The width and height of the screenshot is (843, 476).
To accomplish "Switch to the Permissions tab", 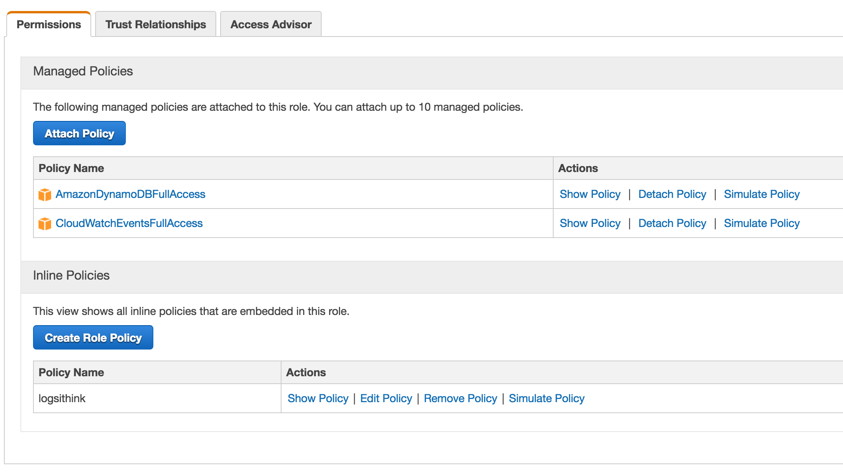I will click(49, 24).
